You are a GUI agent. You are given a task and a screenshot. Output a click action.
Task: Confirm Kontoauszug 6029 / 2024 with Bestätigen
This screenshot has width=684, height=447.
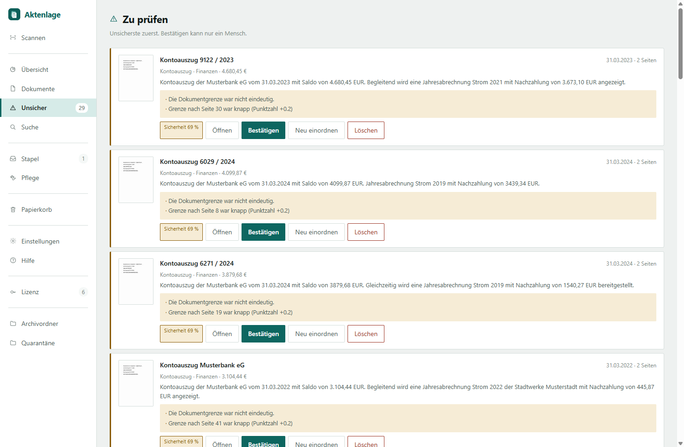pos(263,232)
